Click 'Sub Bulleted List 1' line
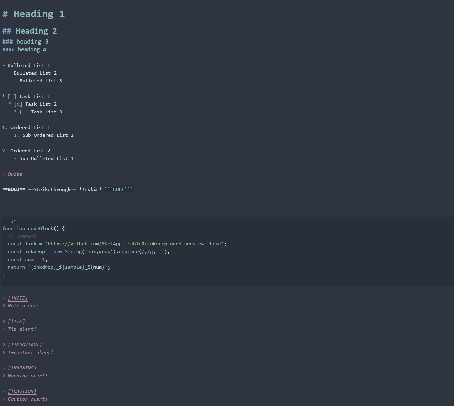Viewport: 454px width, 406px height. click(44, 158)
